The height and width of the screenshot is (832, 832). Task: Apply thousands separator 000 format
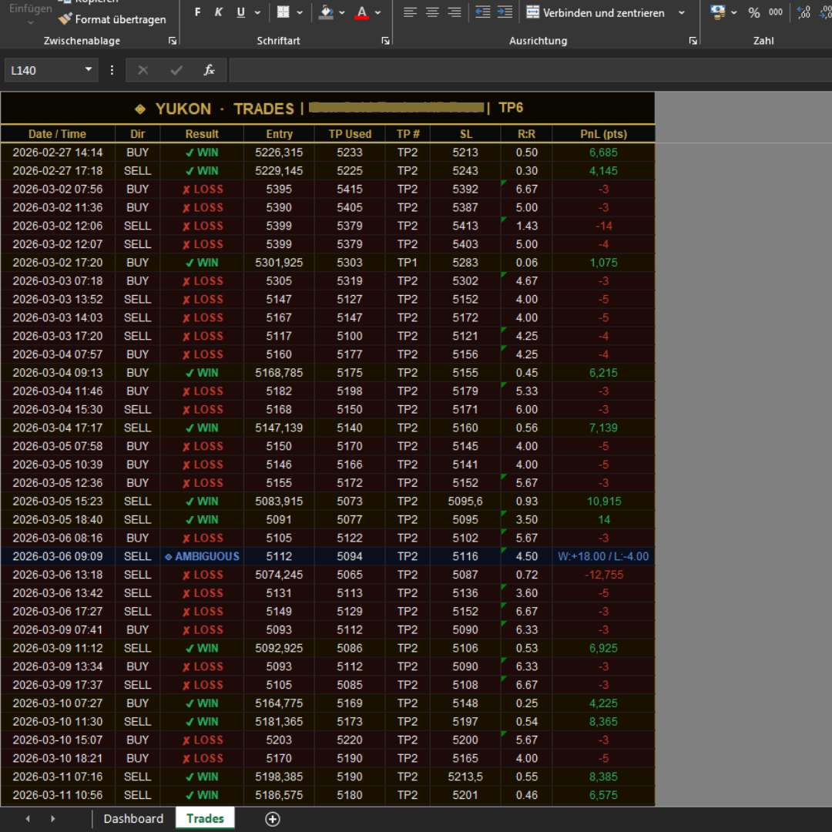click(776, 12)
